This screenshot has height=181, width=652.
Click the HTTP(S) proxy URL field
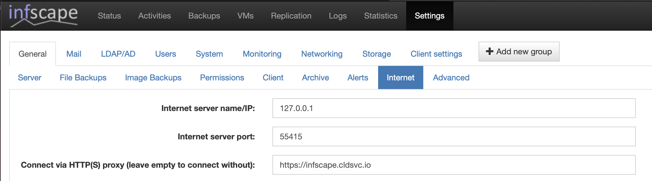pos(454,165)
